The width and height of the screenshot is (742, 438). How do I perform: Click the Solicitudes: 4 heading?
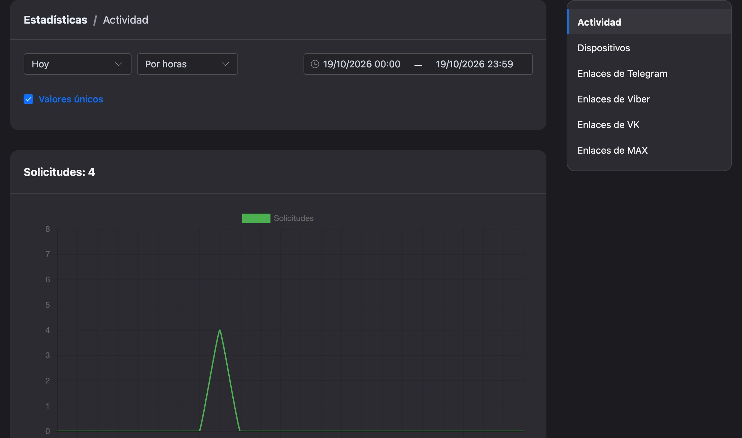pos(59,172)
